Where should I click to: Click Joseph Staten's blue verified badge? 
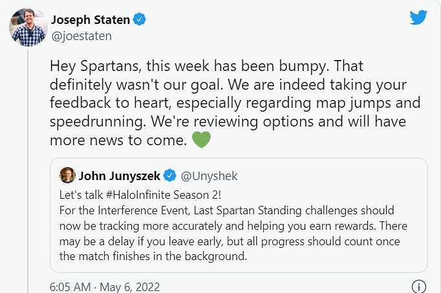(140, 20)
